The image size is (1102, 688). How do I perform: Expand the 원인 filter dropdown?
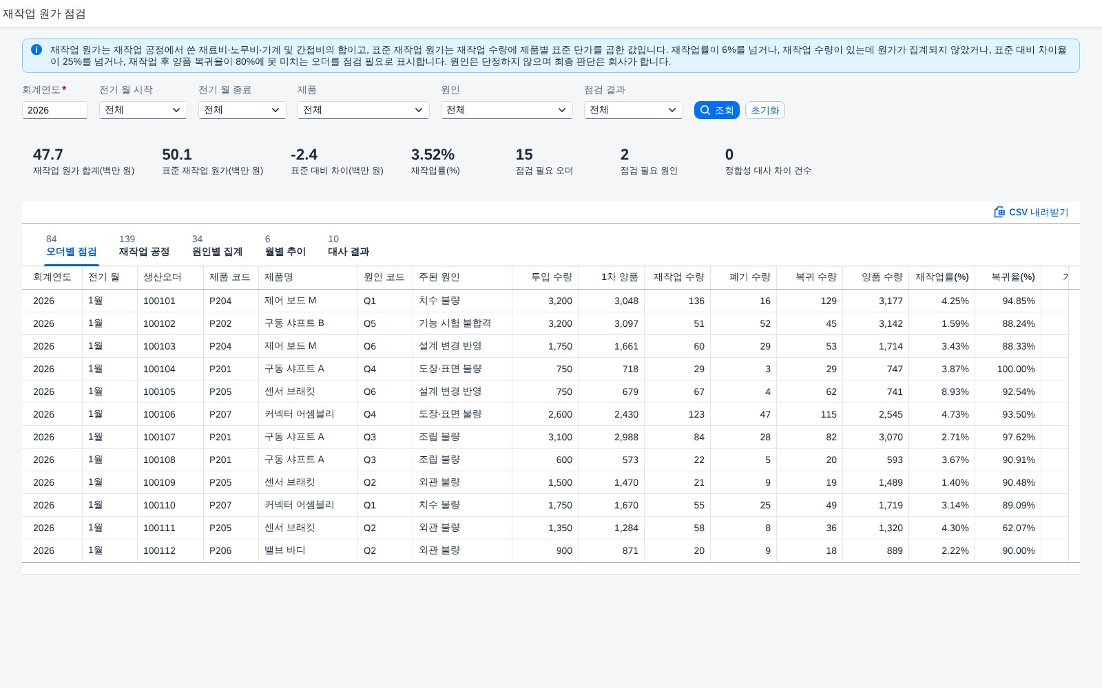pyautogui.click(x=507, y=110)
